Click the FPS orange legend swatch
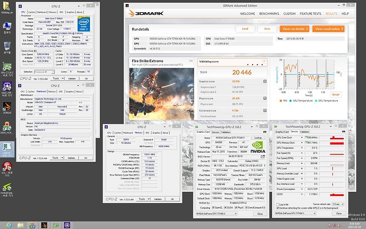Image resolution: width=366 pixels, height=229 pixels. pyautogui.click(x=281, y=101)
